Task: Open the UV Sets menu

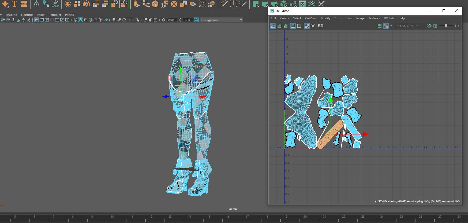Action: click(x=389, y=18)
